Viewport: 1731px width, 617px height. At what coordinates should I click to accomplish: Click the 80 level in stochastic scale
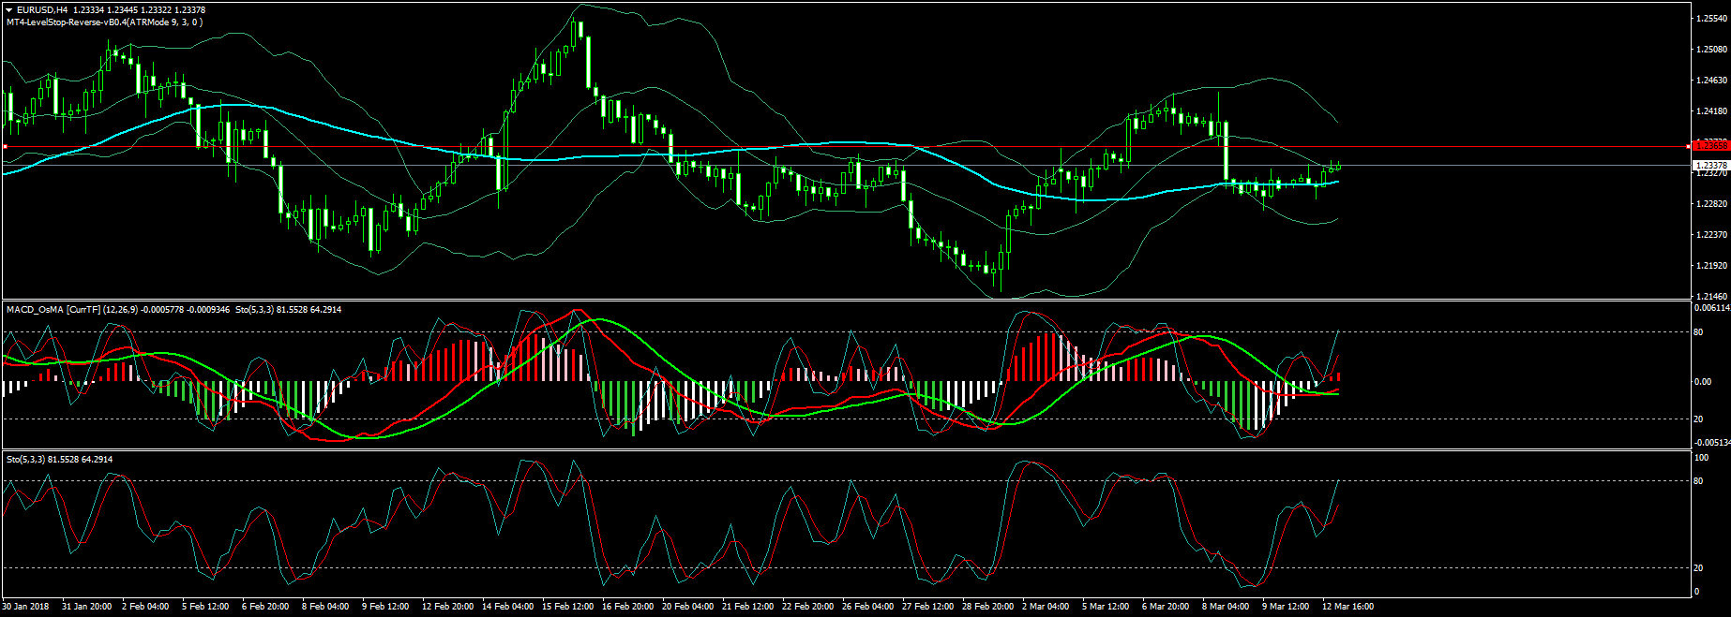tap(1698, 481)
